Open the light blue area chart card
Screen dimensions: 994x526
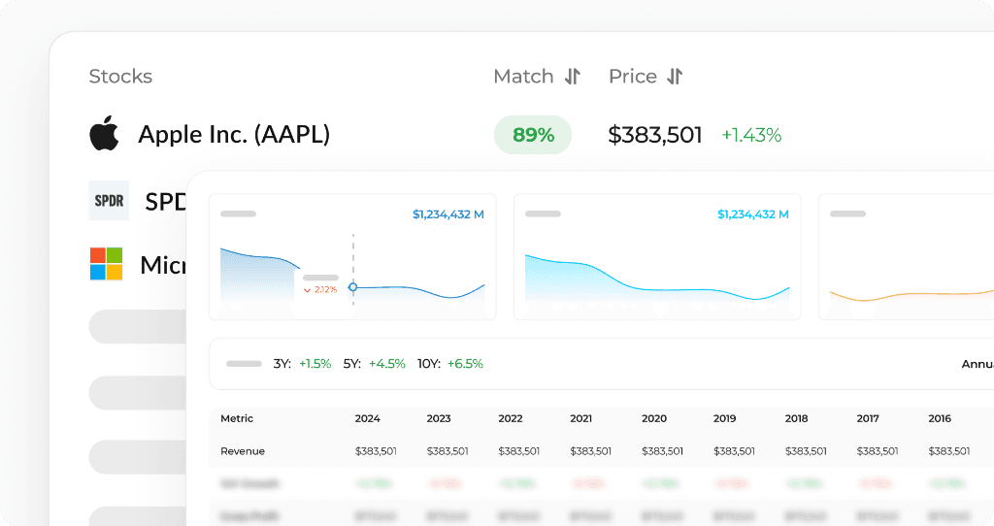point(657,256)
